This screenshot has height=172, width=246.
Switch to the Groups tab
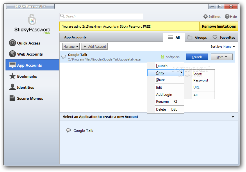pos(197,37)
